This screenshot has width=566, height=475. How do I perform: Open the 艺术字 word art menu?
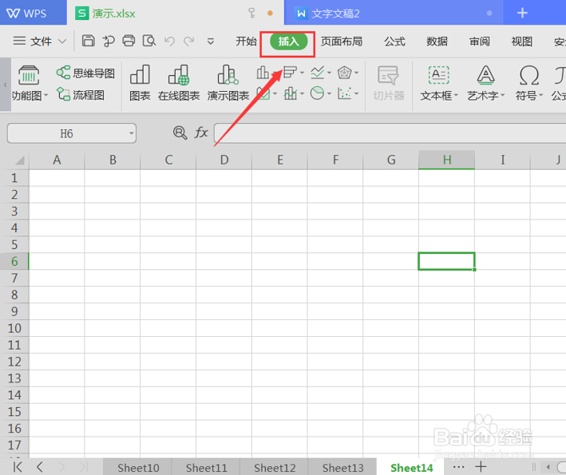click(x=485, y=83)
